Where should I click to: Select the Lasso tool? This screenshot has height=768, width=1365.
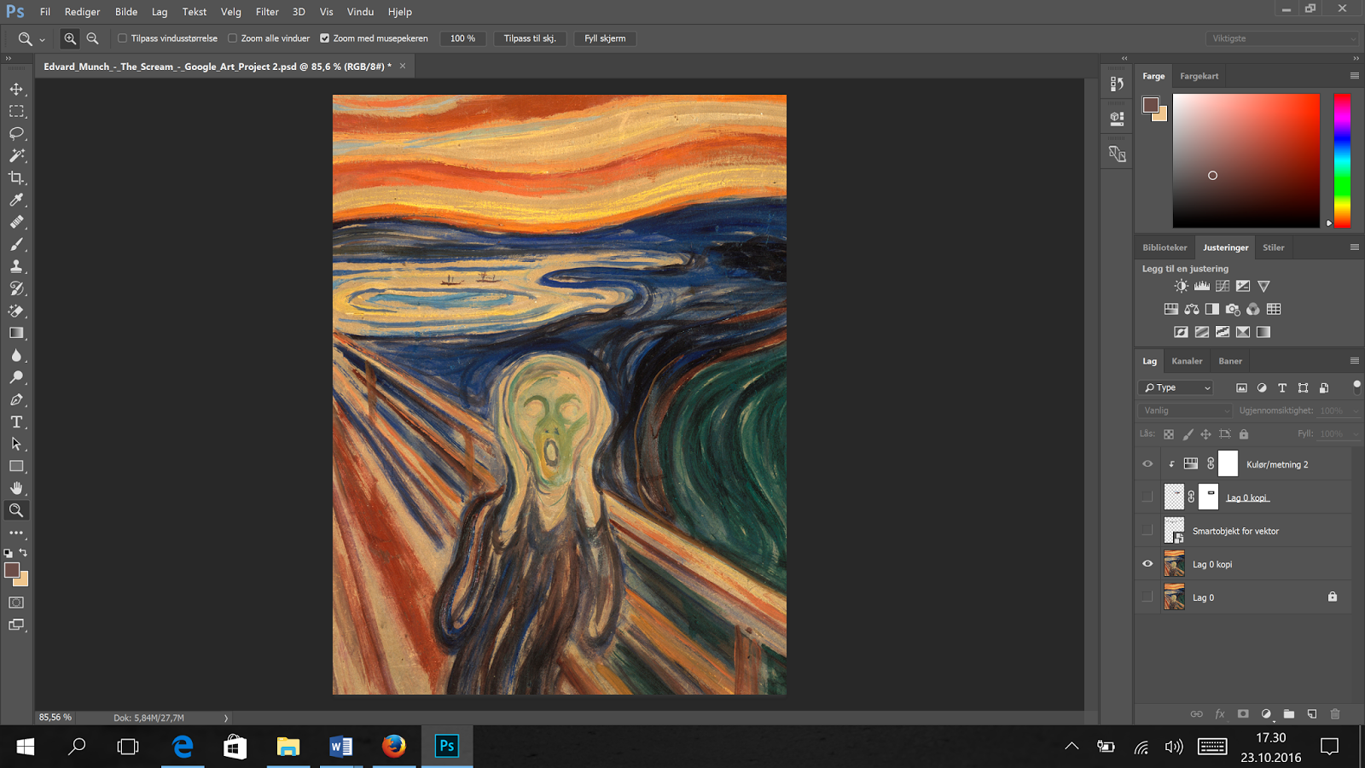click(16, 133)
